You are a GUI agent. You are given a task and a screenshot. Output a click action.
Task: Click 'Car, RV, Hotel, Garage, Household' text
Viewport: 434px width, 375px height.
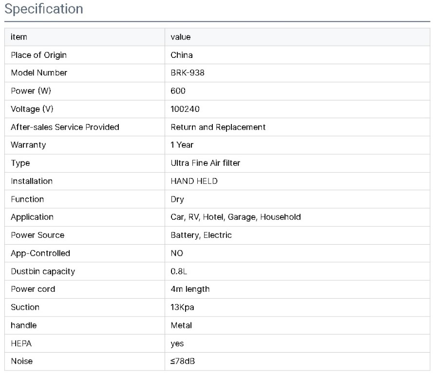[235, 217]
